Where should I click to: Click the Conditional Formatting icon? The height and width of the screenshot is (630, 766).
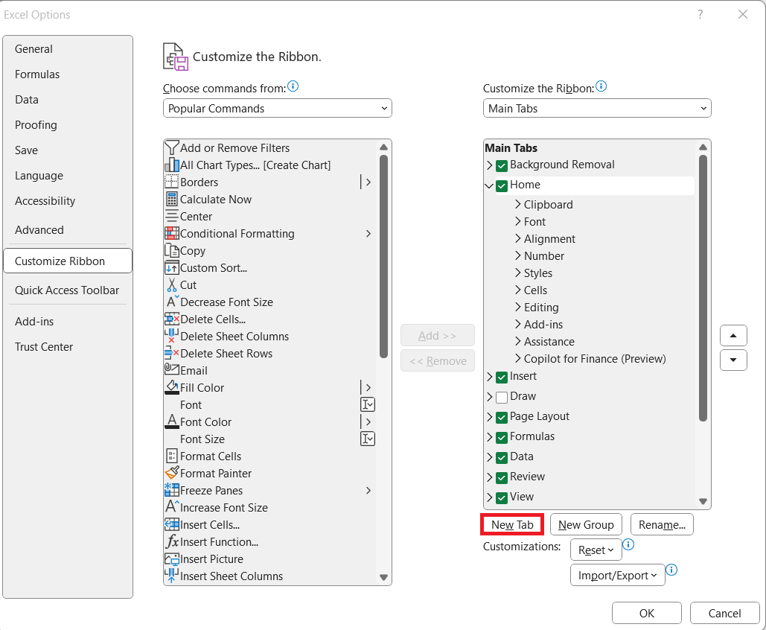(171, 233)
